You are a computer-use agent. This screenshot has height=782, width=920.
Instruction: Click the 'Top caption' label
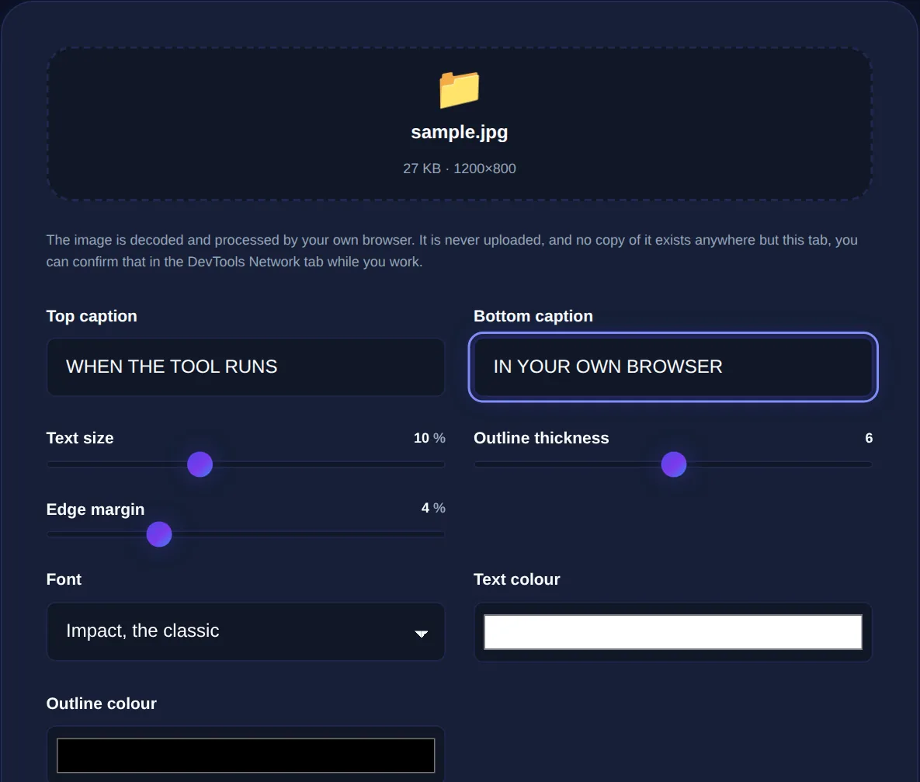(x=92, y=316)
